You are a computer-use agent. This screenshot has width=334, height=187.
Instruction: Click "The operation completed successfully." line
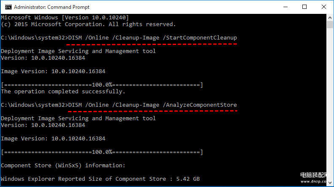[63, 91]
